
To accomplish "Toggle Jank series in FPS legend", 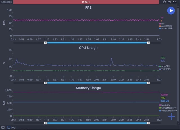I will pyautogui.click(x=164, y=26).
